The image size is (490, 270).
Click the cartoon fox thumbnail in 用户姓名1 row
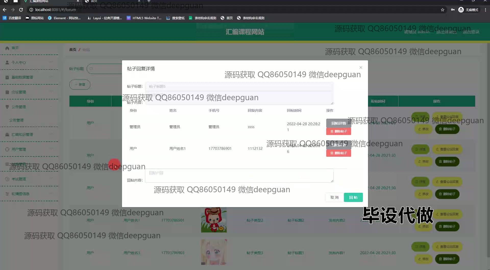(x=214, y=220)
